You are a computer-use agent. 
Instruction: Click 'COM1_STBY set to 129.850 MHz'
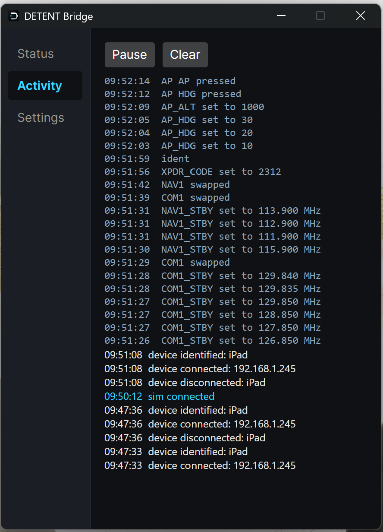pos(213,301)
